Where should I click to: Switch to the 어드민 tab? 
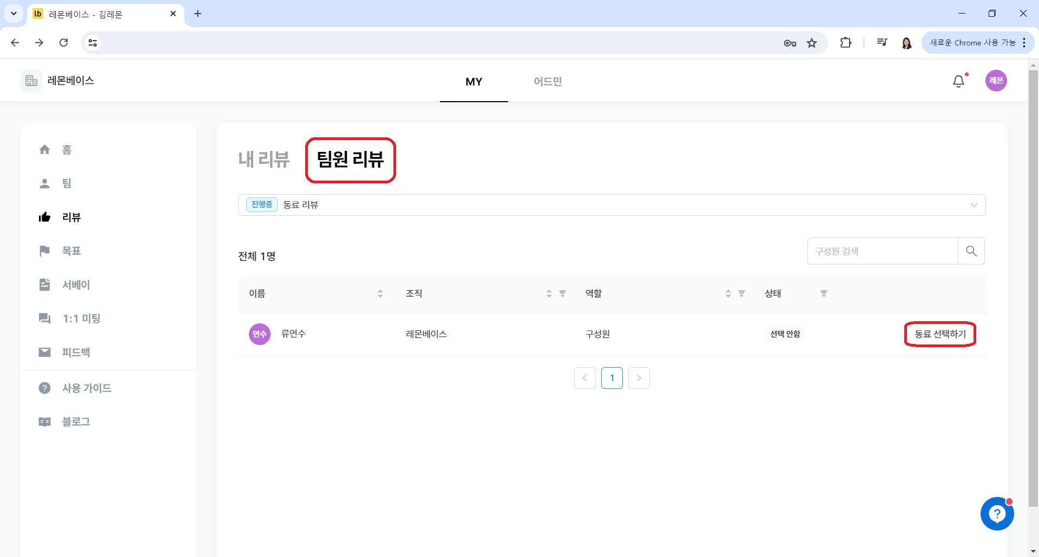click(548, 82)
